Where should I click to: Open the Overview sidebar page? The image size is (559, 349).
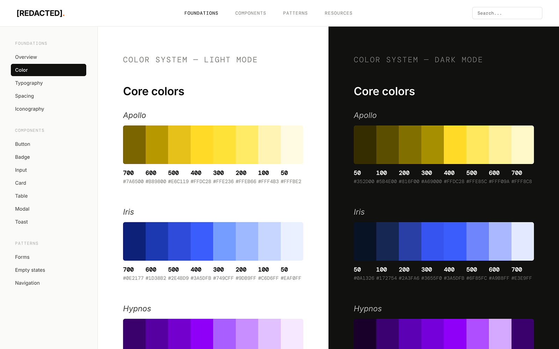(49, 57)
